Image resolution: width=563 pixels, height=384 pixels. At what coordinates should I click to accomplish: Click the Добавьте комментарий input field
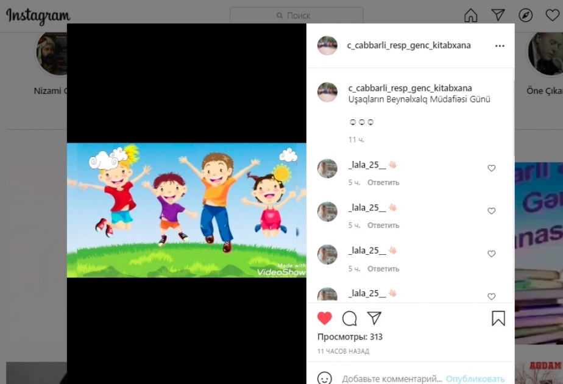click(x=392, y=379)
